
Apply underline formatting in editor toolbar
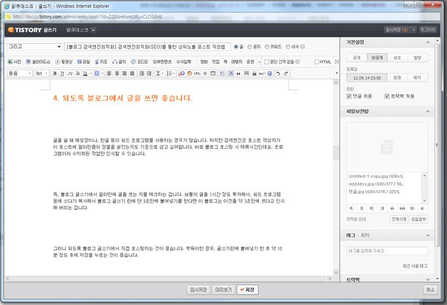[x=62, y=73]
